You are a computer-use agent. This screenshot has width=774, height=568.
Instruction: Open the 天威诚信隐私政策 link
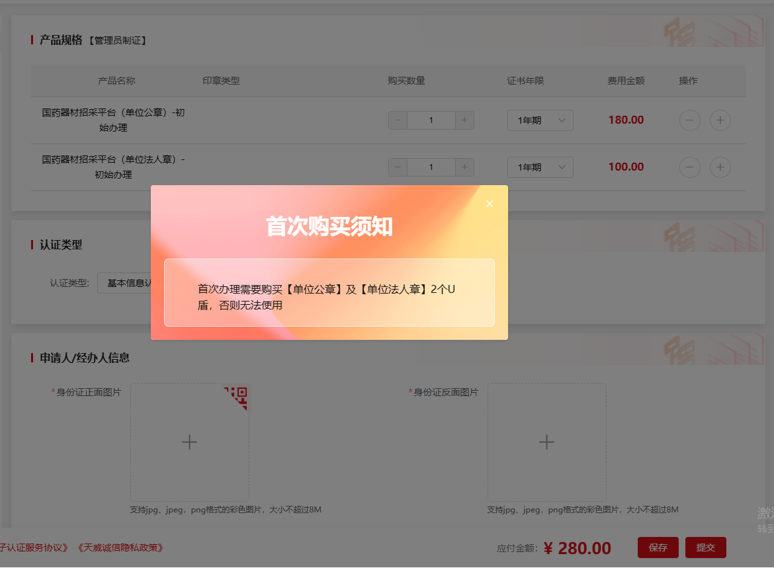point(120,548)
